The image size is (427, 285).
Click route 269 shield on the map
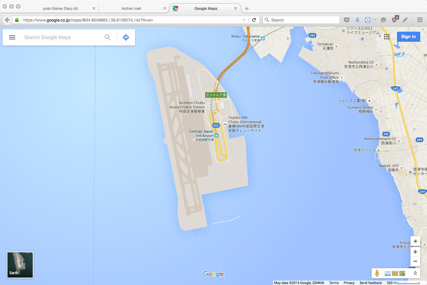[420, 140]
